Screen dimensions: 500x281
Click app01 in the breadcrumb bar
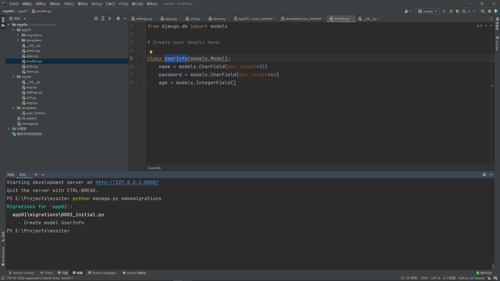22,11
